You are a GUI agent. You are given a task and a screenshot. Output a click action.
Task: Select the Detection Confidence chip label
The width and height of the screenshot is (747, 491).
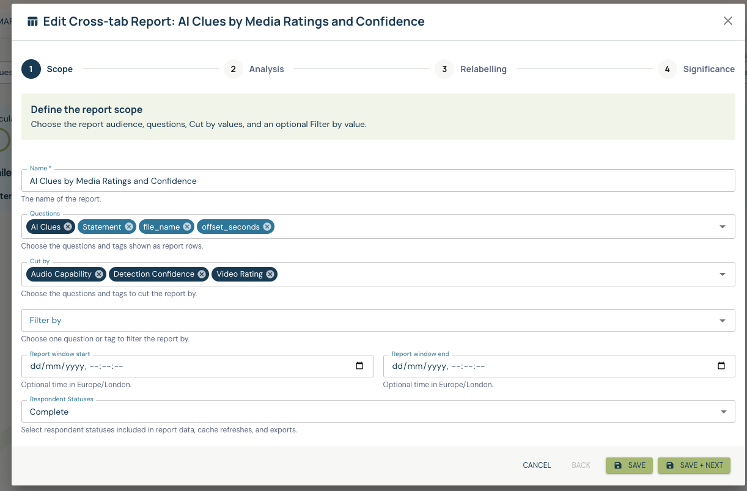point(154,274)
